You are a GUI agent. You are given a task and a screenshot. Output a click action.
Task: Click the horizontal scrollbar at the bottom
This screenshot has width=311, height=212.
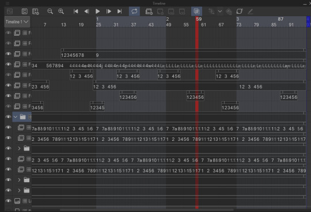147,210
